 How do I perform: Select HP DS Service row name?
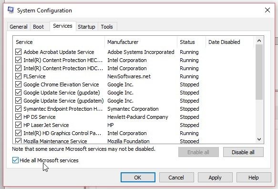tap(40, 117)
